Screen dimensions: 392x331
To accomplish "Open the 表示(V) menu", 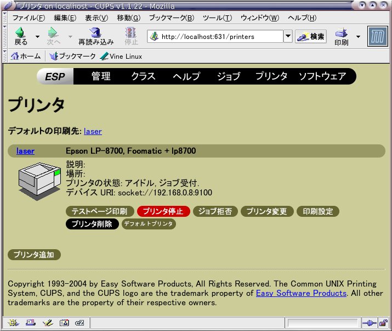I will click(x=96, y=18).
